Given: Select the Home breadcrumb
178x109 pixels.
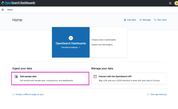Looking at the screenshot, I should (10, 10).
